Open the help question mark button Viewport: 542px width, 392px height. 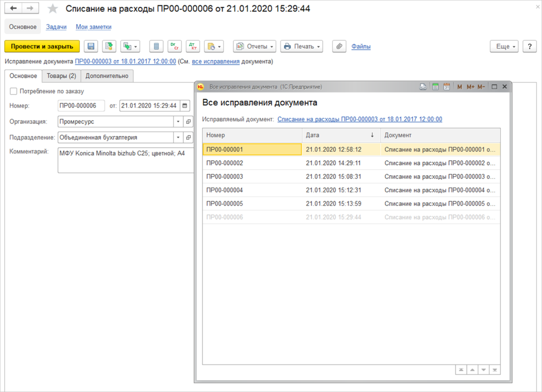coord(530,46)
